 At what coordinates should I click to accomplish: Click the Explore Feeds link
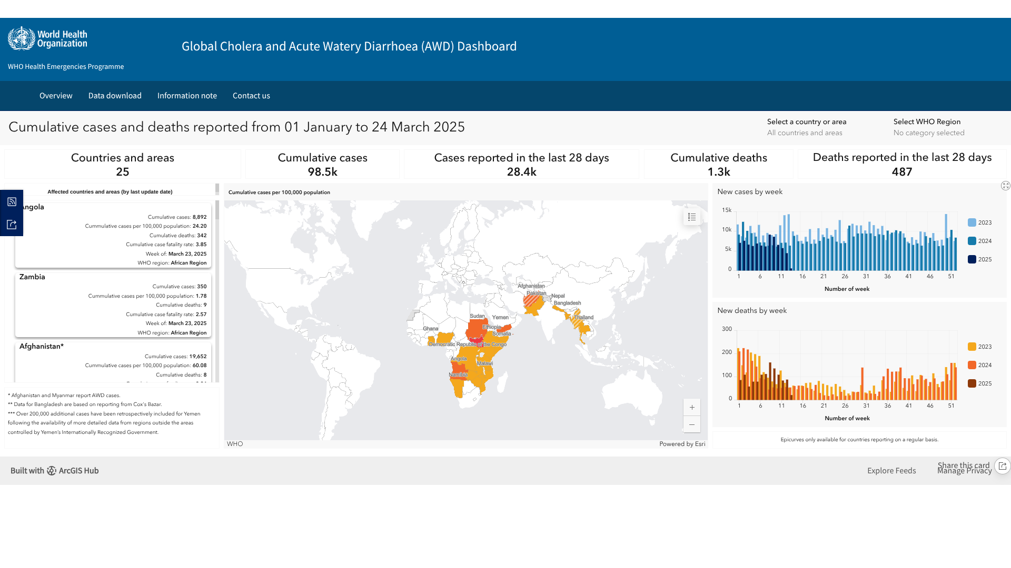coord(891,471)
